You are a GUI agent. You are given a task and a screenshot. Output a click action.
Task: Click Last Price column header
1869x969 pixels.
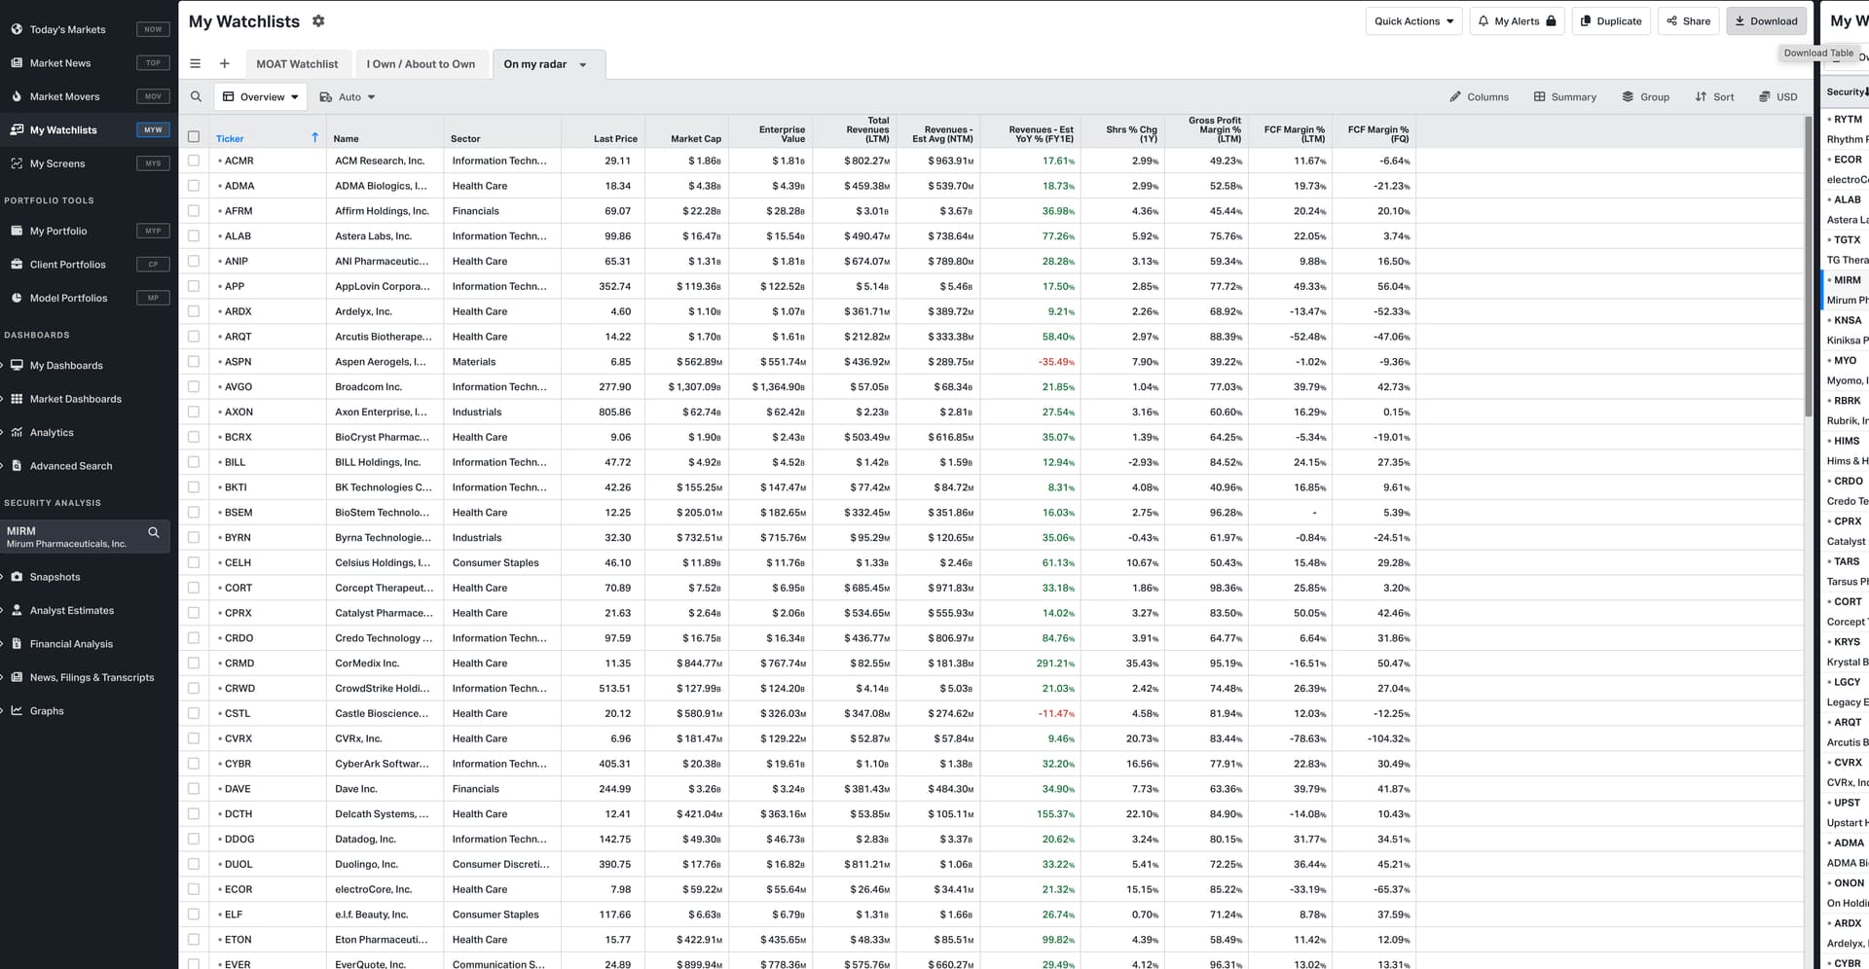615,139
